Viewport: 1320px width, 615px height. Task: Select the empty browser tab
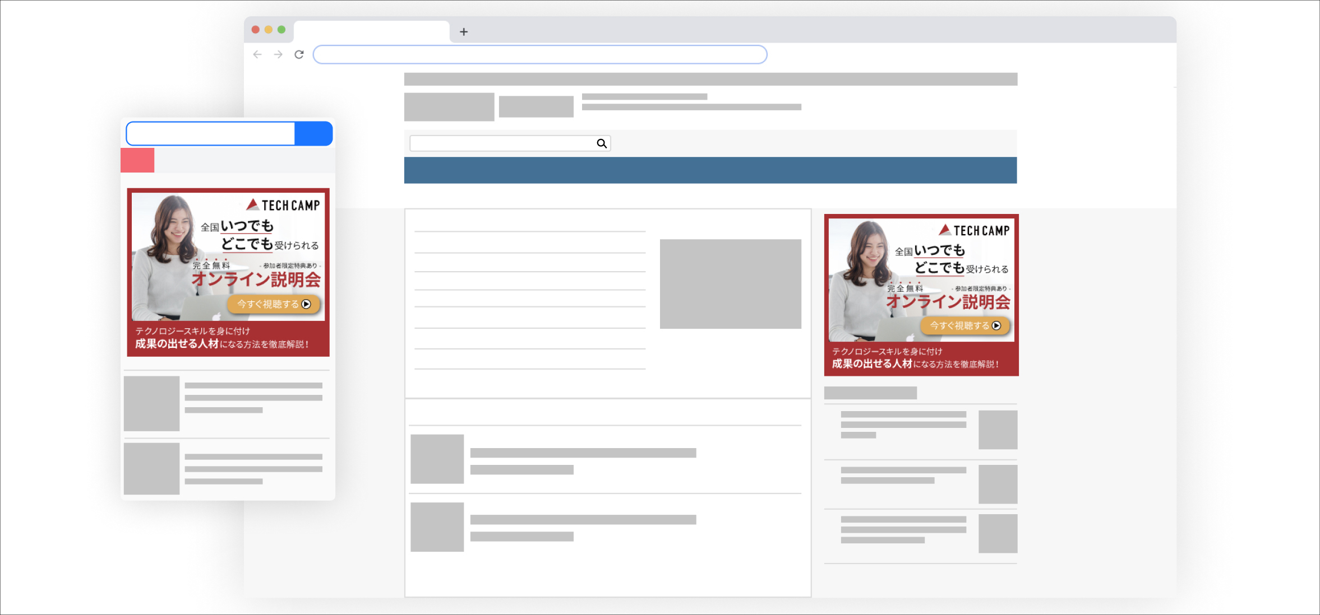pos(371,31)
